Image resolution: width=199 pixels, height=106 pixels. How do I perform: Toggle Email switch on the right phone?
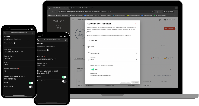(64, 77)
